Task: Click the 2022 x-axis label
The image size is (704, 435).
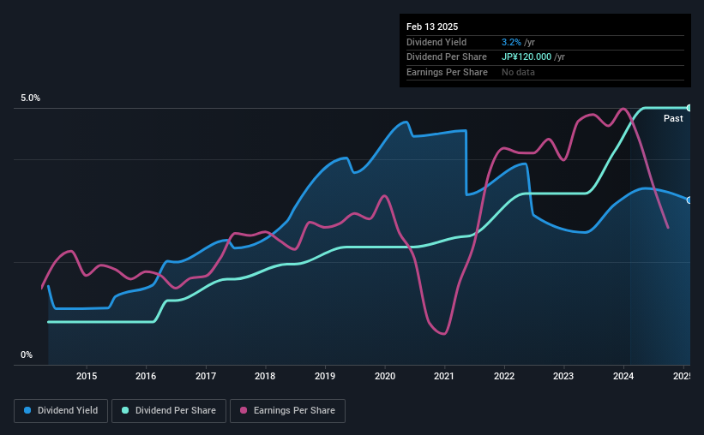Action: click(x=504, y=376)
